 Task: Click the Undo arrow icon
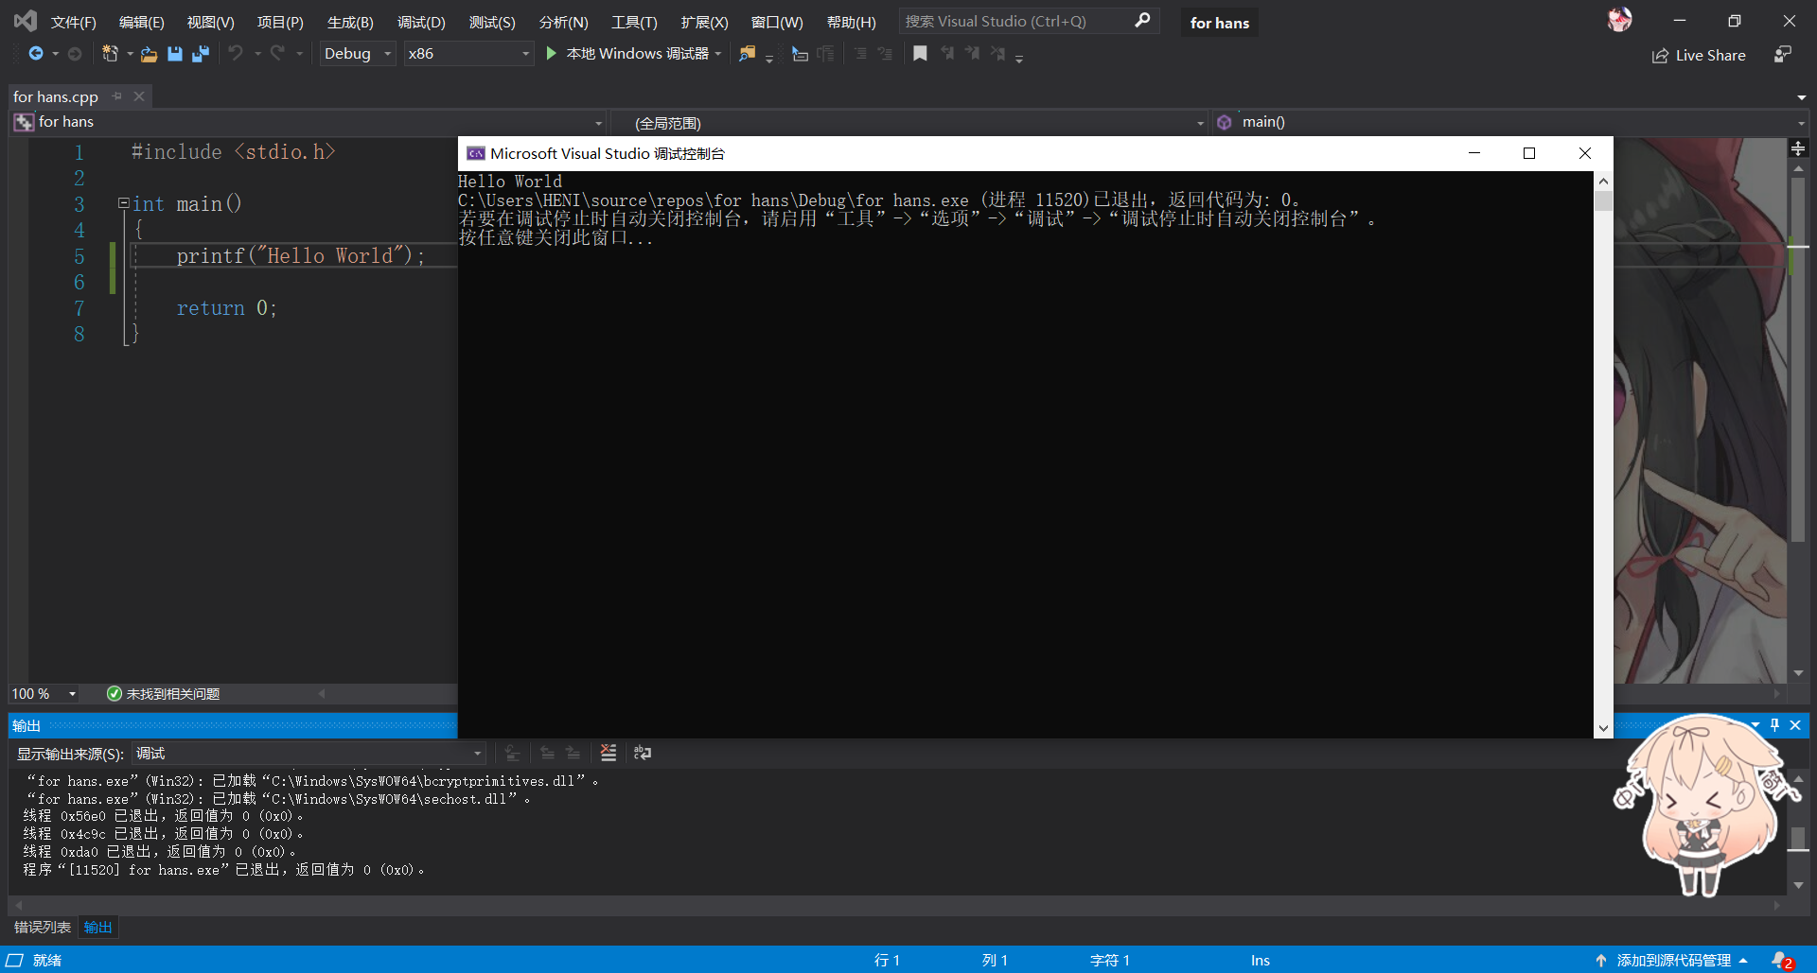[x=236, y=54]
